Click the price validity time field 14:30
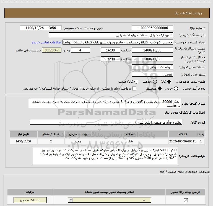This screenshot has width=213, height=206. 110,59
